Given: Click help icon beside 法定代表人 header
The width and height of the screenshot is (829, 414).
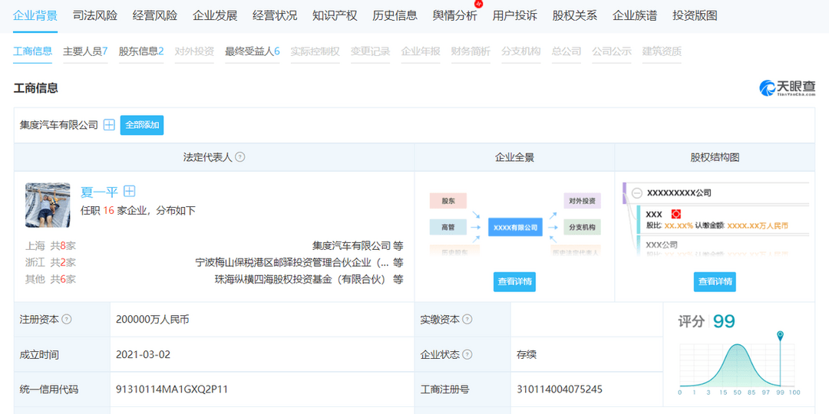Looking at the screenshot, I should coord(240,157).
